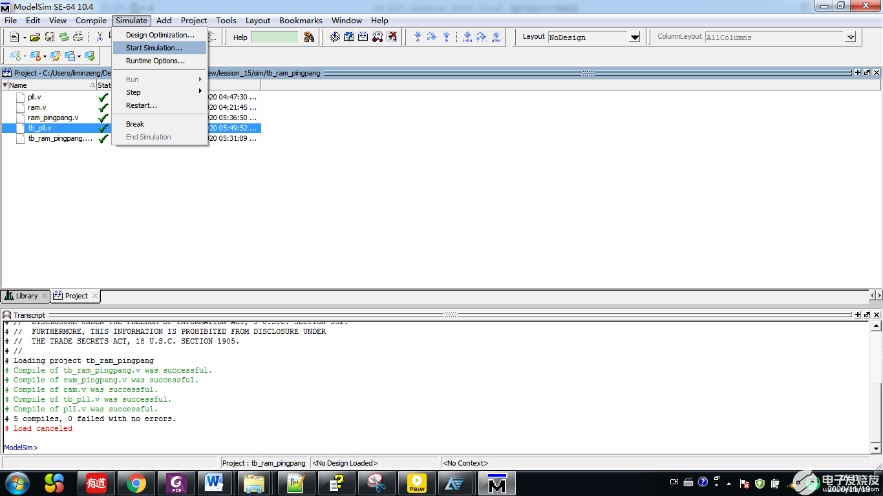Choose Runtime Options menu entry

[160, 61]
